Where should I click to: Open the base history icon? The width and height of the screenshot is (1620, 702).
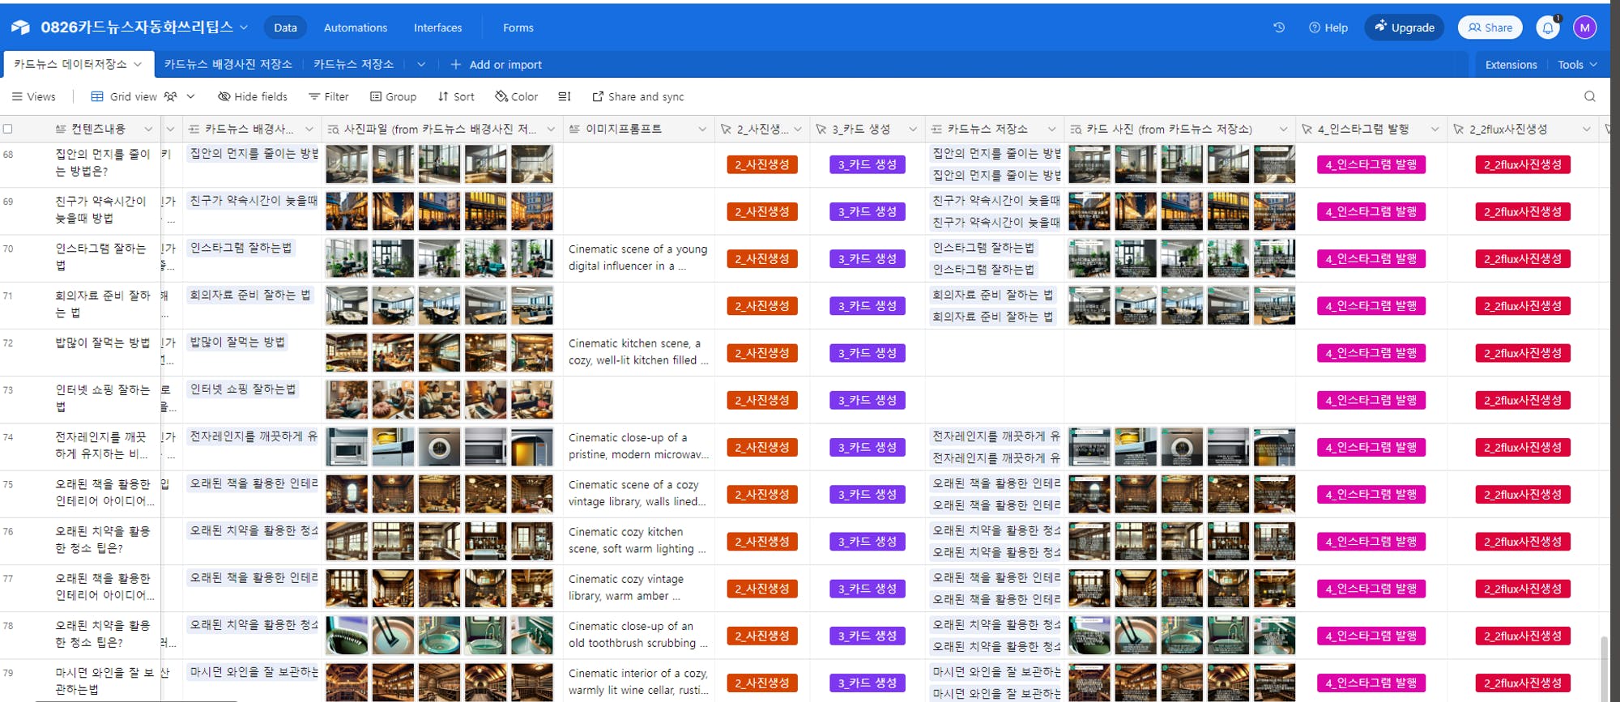click(1279, 28)
